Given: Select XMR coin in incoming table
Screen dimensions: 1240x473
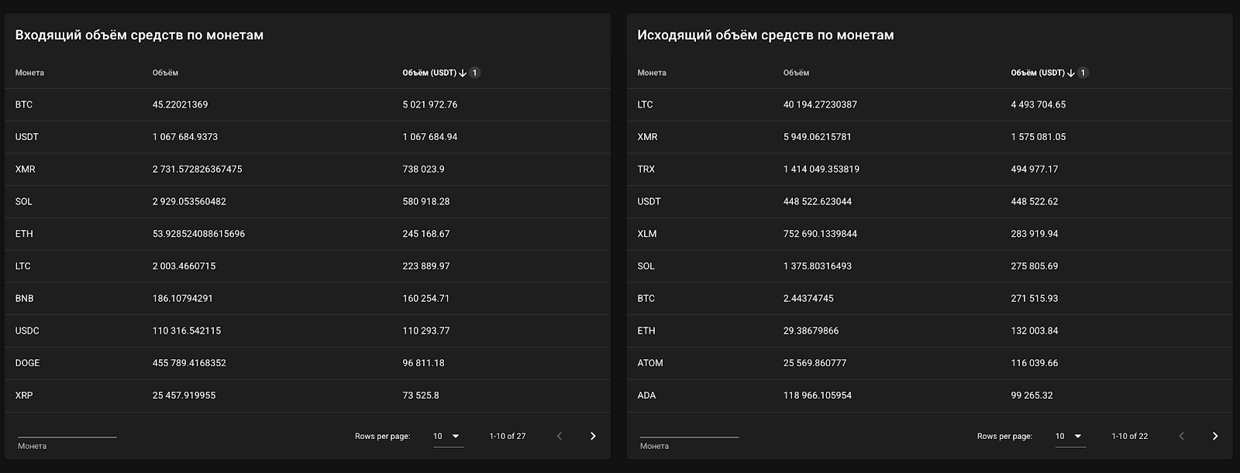Looking at the screenshot, I should click(25, 170).
